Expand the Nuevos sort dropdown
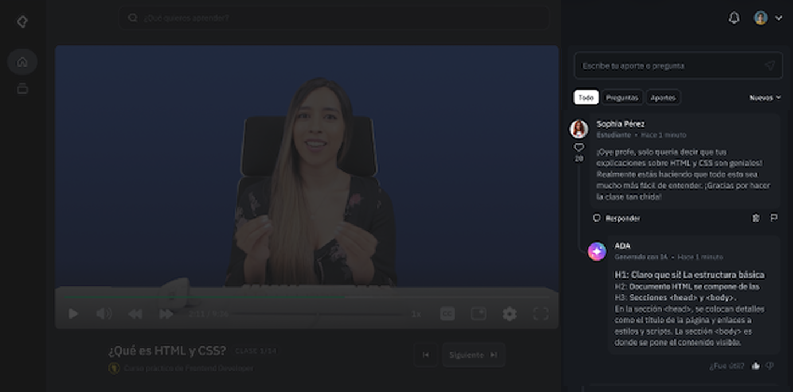This screenshot has width=793, height=392. 765,98
